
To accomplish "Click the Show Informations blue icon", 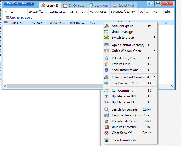I will click(106, 70).
